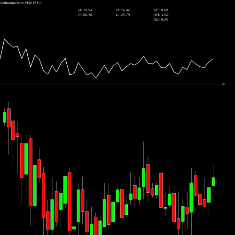The height and width of the screenshot is (235, 235).
Task: Click the 'OL: 0.58' value
Action: 161,20
